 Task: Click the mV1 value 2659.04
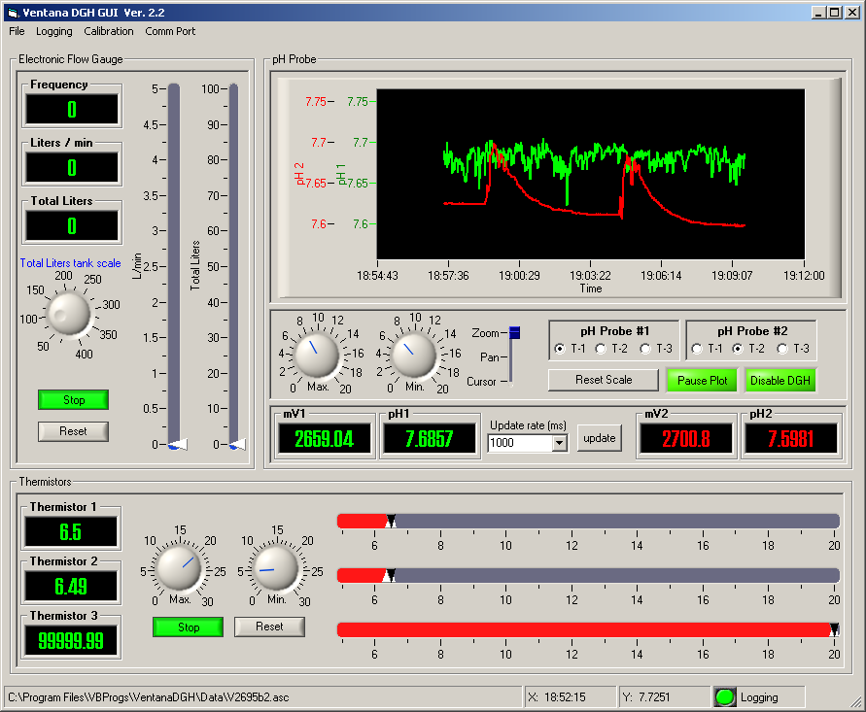click(x=325, y=439)
